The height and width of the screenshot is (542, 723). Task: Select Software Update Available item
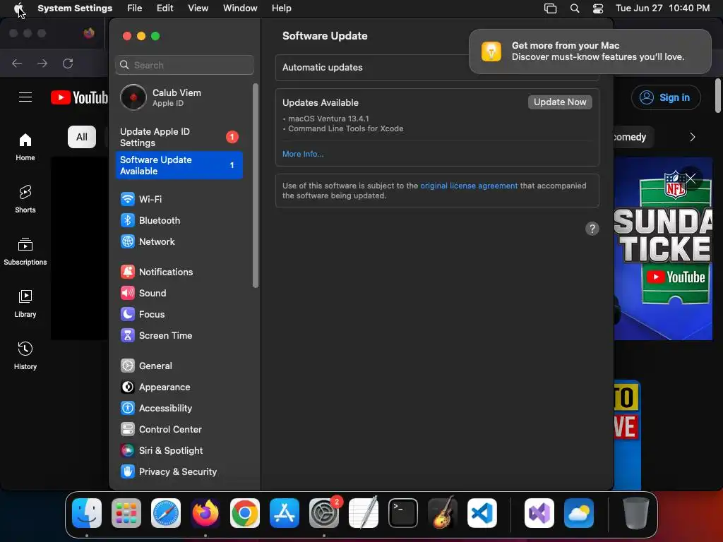pyautogui.click(x=179, y=165)
